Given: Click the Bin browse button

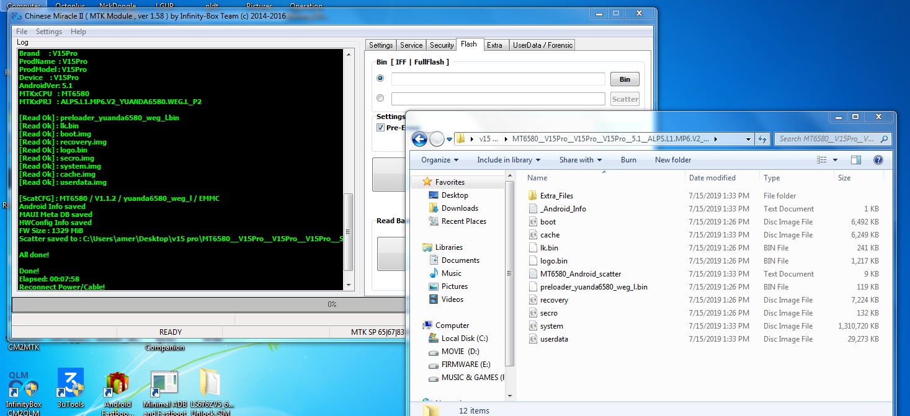Looking at the screenshot, I should [x=625, y=79].
